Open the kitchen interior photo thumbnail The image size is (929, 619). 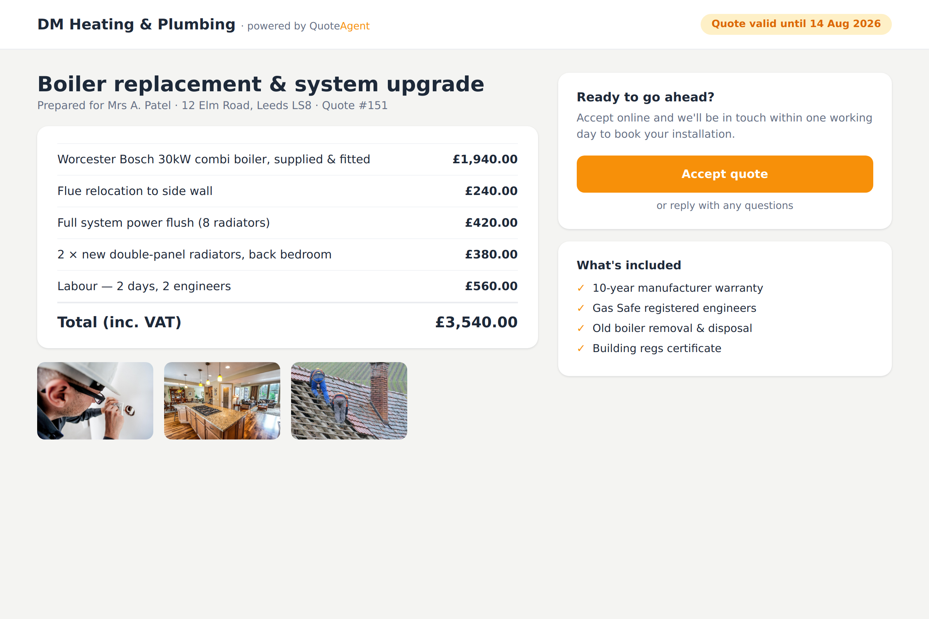(x=222, y=401)
